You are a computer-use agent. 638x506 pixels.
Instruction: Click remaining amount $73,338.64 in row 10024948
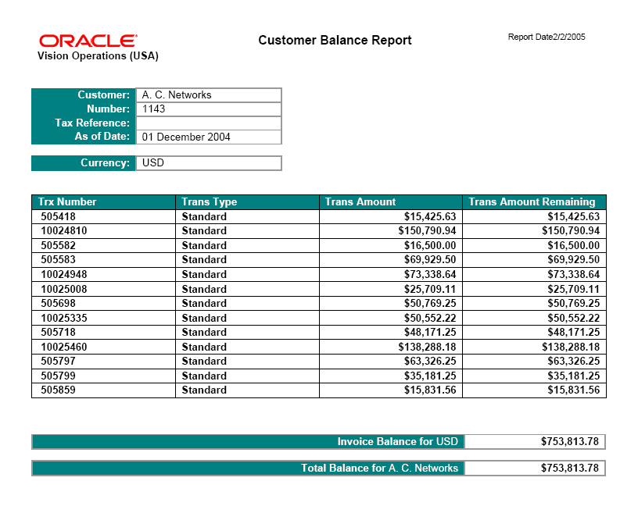[574, 274]
